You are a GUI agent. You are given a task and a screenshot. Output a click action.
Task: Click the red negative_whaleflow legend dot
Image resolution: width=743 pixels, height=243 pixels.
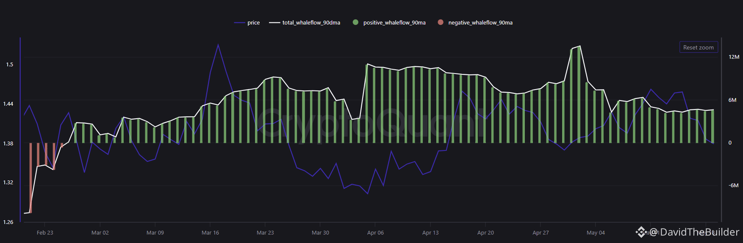(x=441, y=22)
